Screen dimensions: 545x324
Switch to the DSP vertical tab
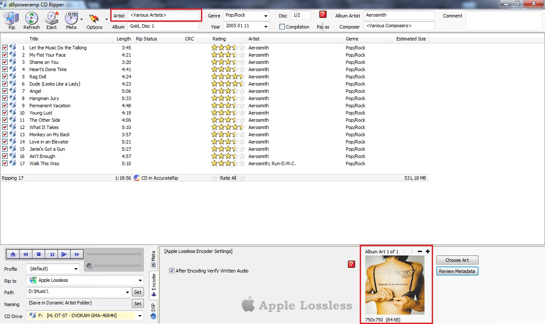click(x=154, y=310)
